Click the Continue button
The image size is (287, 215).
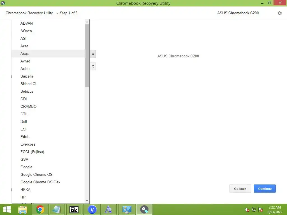click(x=265, y=189)
